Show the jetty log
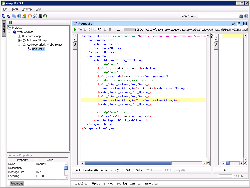 [x=108, y=183]
